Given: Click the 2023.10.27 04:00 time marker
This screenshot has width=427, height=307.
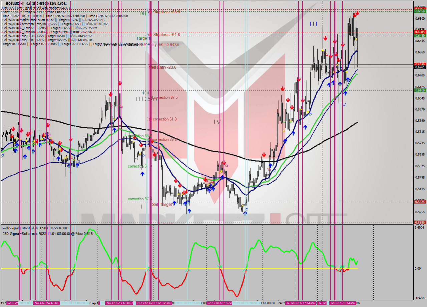Looking at the screenshot, I should pos(303,303).
